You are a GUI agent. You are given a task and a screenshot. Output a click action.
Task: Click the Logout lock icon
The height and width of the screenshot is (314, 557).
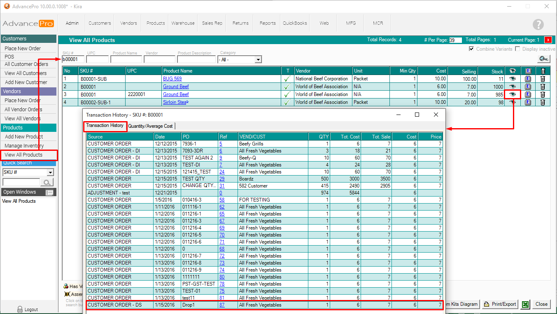pos(20,309)
